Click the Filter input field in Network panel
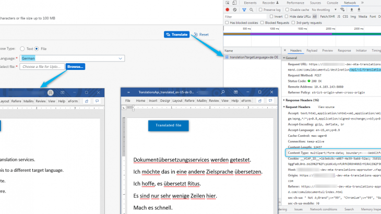 point(245,17)
